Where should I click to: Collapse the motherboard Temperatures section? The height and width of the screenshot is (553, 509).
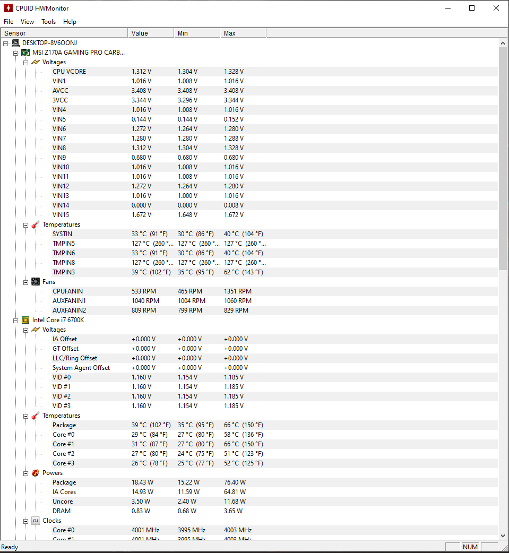[x=26, y=226]
